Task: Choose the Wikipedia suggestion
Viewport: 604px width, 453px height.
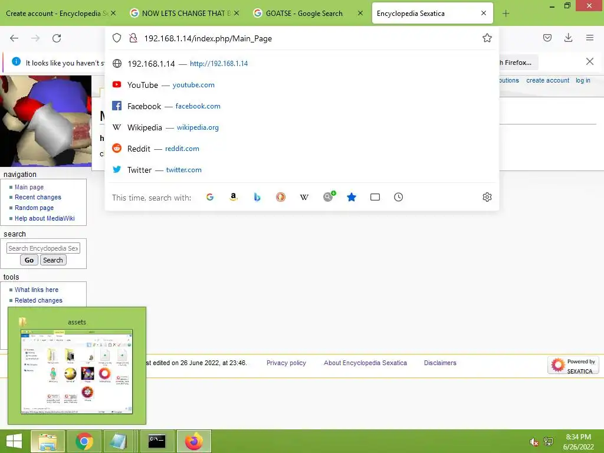Action: tap(302, 127)
